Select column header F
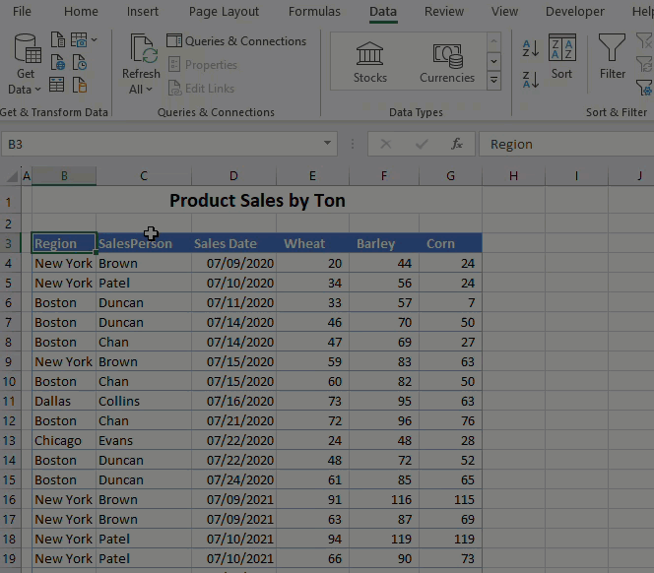Screen dimensions: 654x573 383,176
